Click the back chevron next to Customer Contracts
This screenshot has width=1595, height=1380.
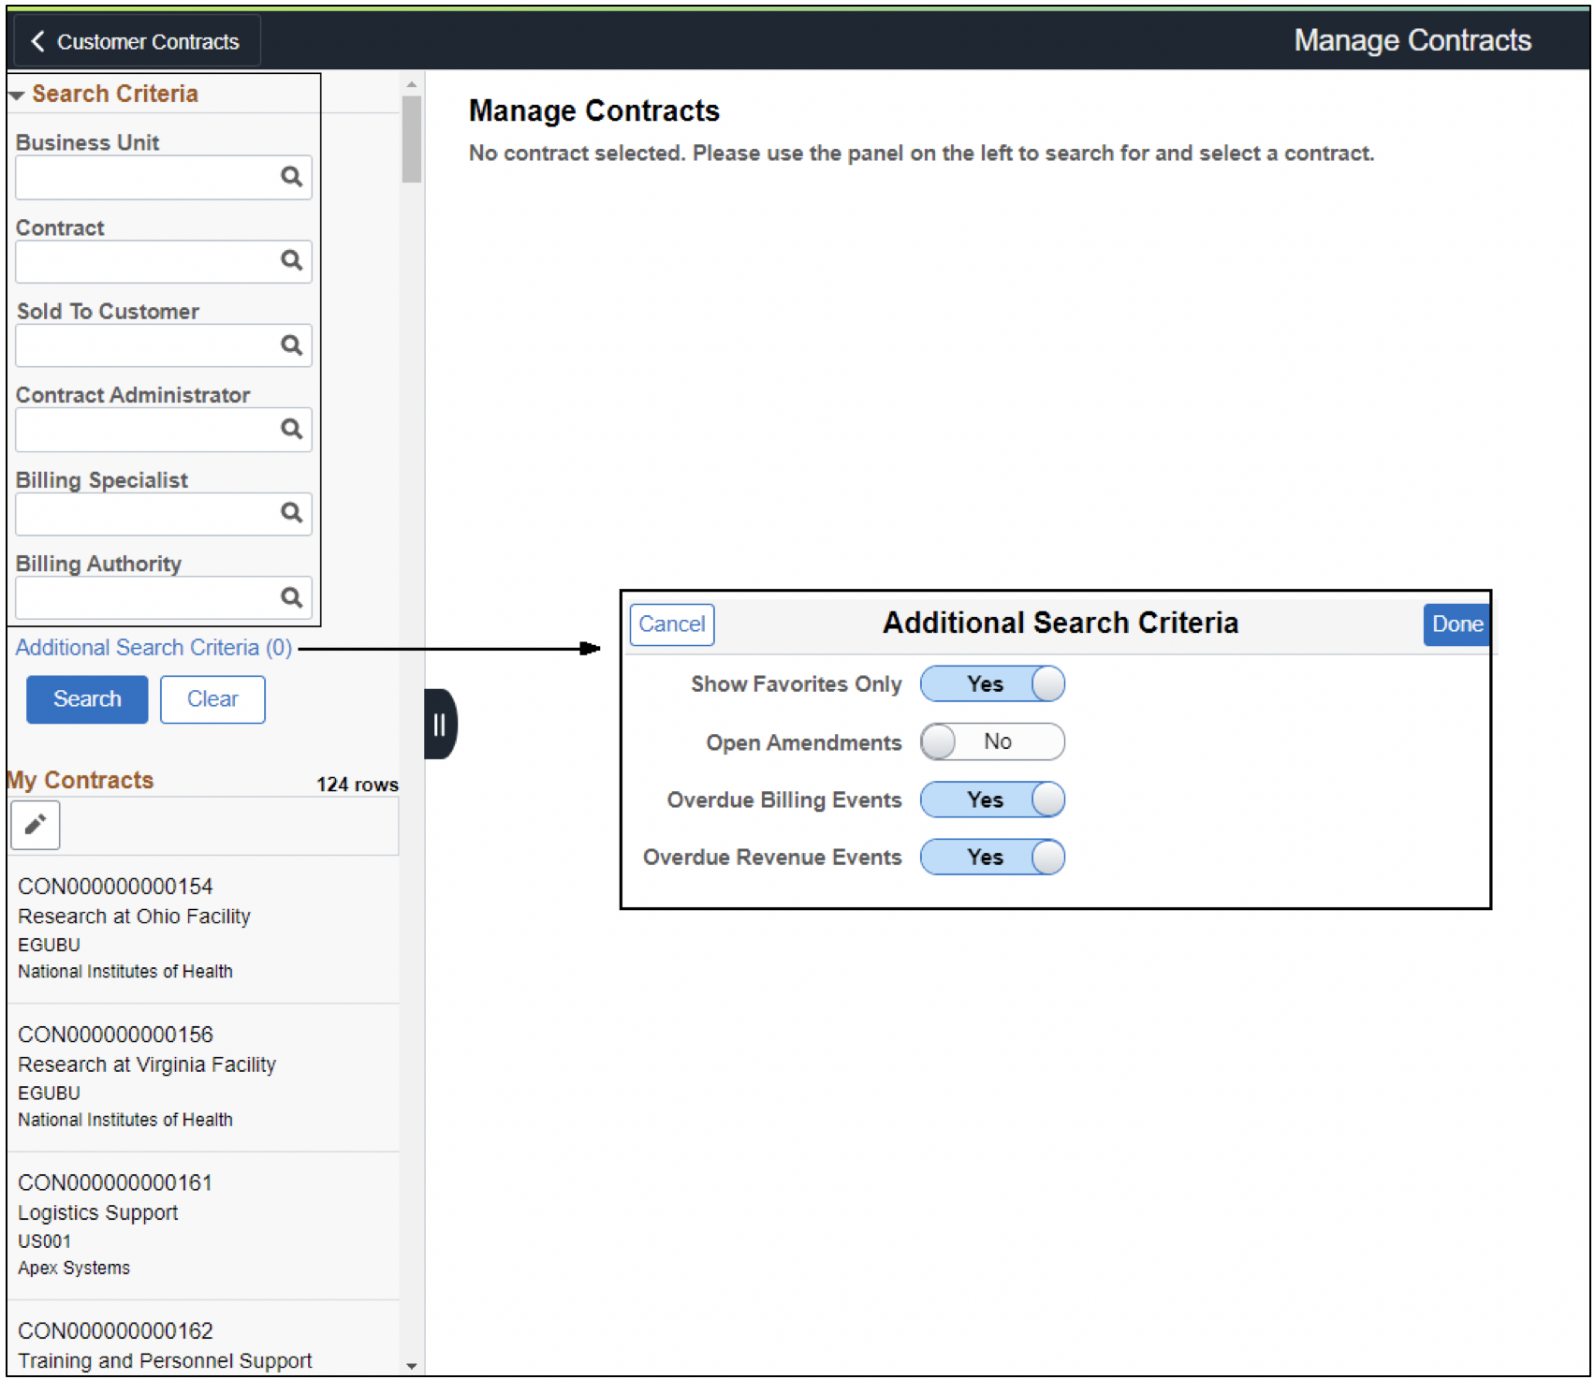click(x=37, y=40)
